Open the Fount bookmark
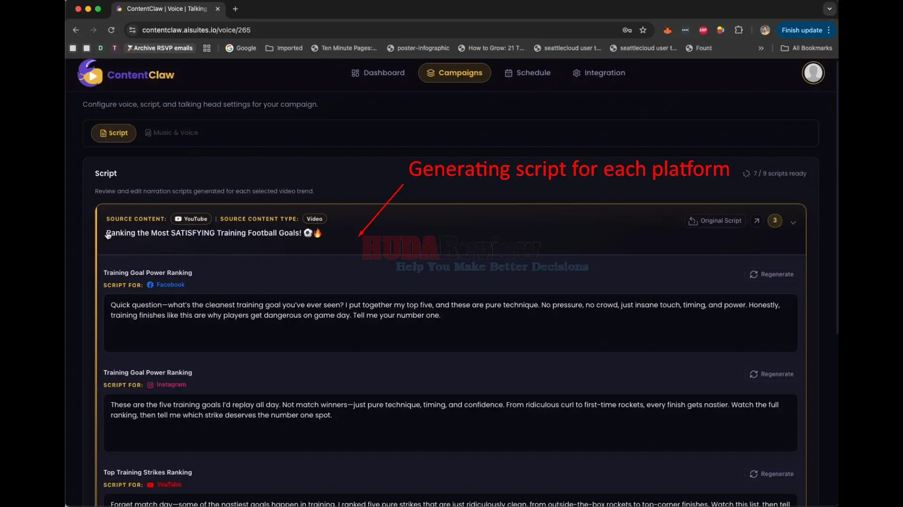903x507 pixels. pyautogui.click(x=699, y=48)
